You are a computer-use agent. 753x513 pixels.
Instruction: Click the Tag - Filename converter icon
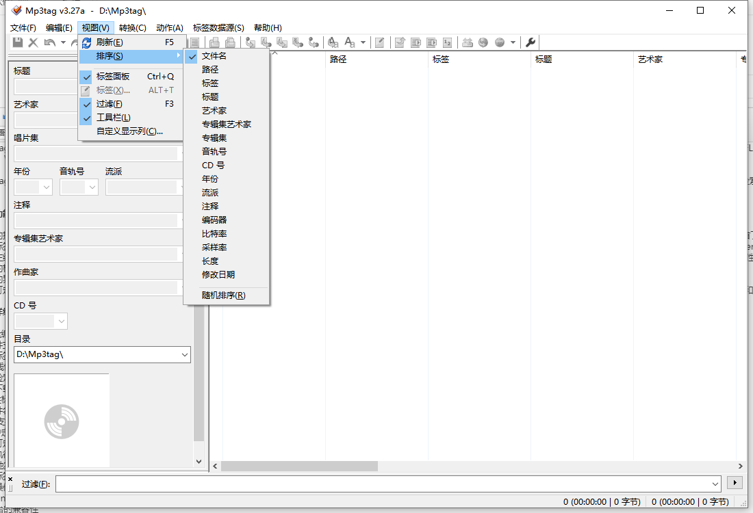(250, 42)
